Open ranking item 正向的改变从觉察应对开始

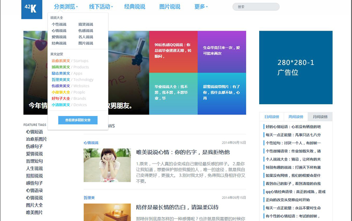pyautogui.click(x=287, y=200)
